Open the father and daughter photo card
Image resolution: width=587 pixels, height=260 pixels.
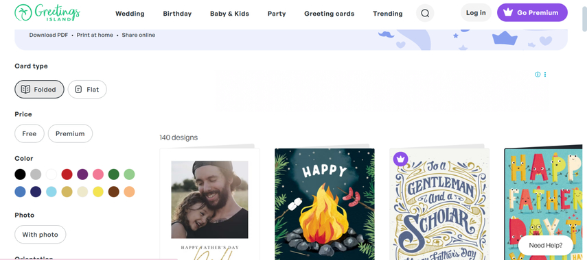(209, 203)
